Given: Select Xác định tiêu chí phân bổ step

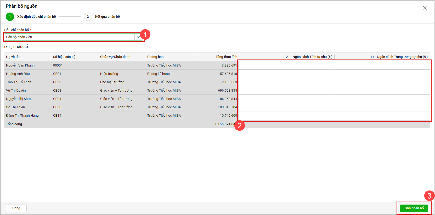Looking at the screenshot, I should coord(36,17).
